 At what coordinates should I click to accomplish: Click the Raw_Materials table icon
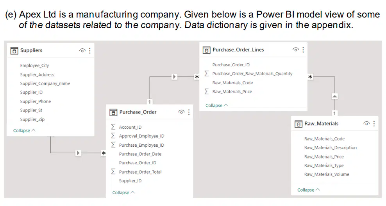coord(298,124)
